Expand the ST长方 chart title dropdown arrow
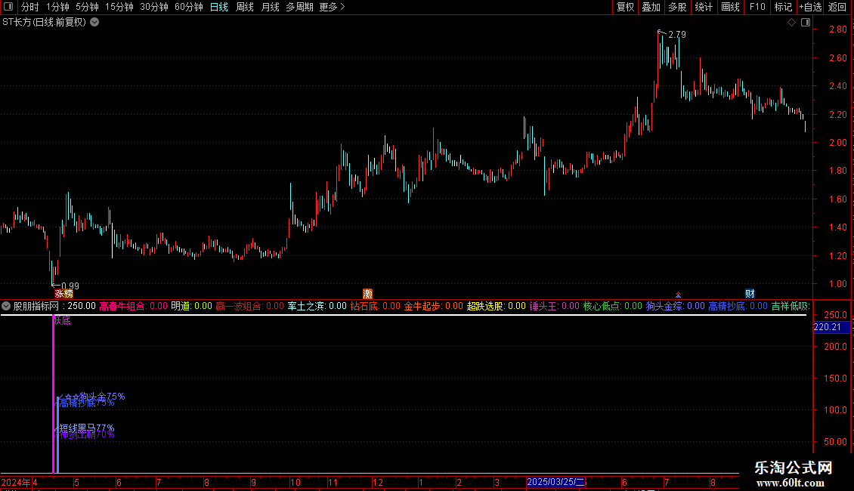Image resolution: width=854 pixels, height=491 pixels. point(94,23)
